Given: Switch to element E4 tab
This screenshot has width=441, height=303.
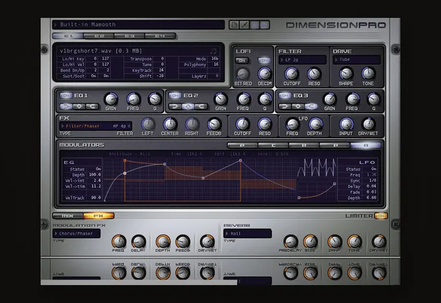Looking at the screenshot, I should click(160, 36).
